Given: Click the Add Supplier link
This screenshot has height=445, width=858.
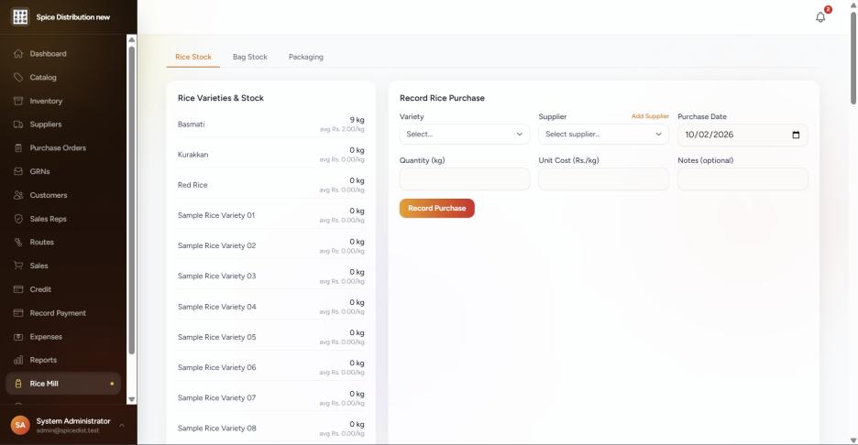Looking at the screenshot, I should [650, 116].
